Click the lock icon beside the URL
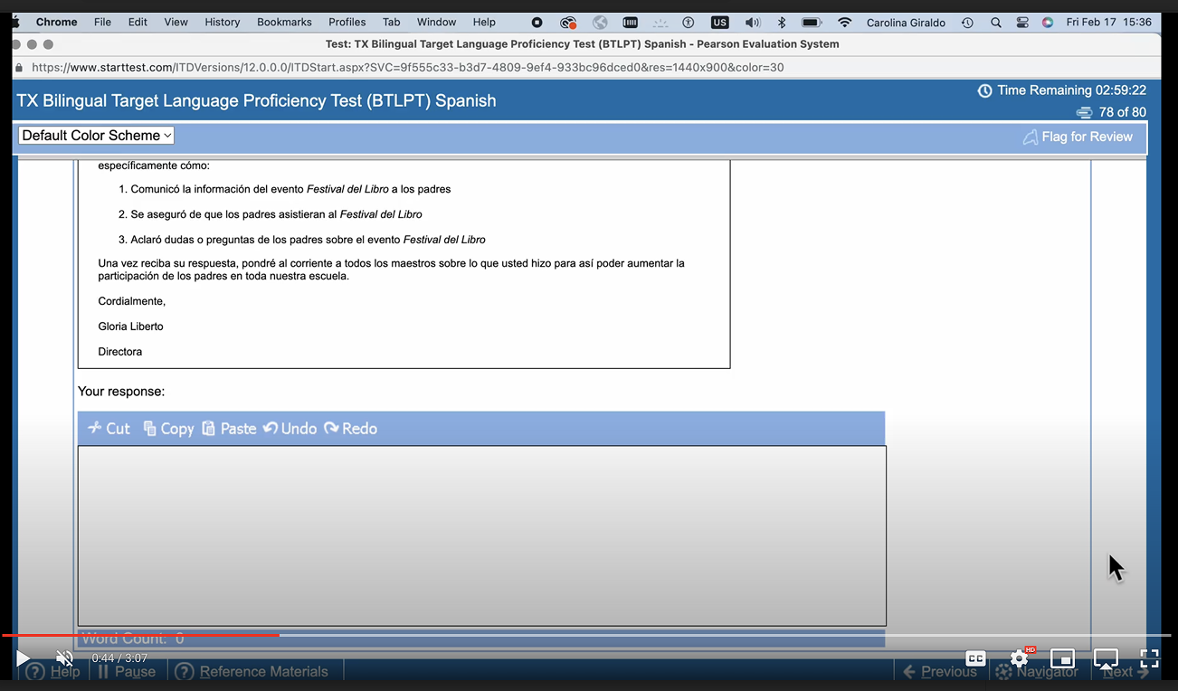1178x691 pixels. [x=19, y=68]
